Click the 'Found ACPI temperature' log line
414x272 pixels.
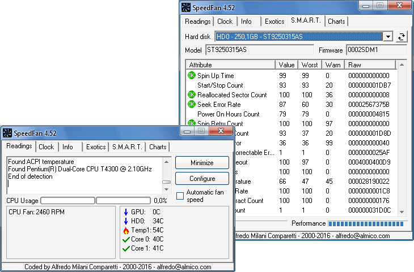click(41, 161)
